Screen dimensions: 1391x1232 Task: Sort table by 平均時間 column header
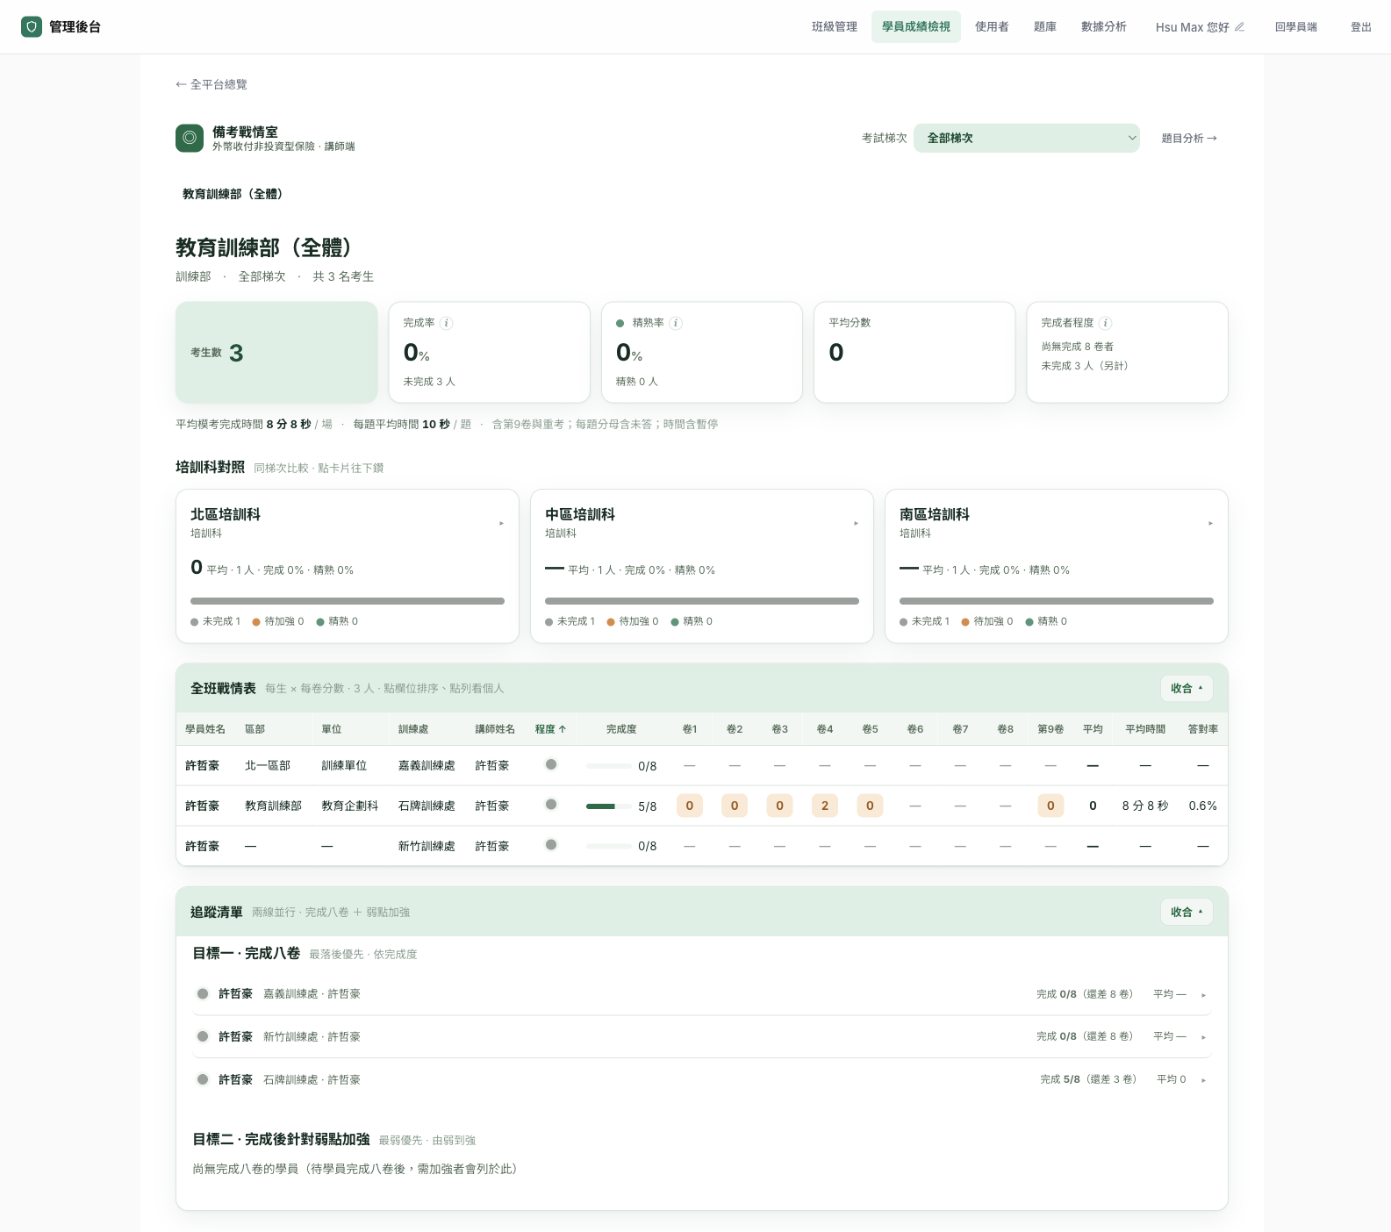(1145, 729)
